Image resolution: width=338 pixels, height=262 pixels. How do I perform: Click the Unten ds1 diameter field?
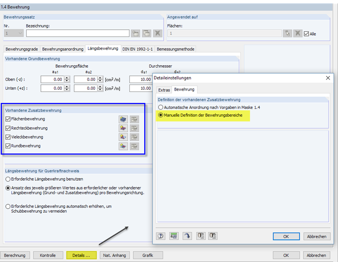141,88
